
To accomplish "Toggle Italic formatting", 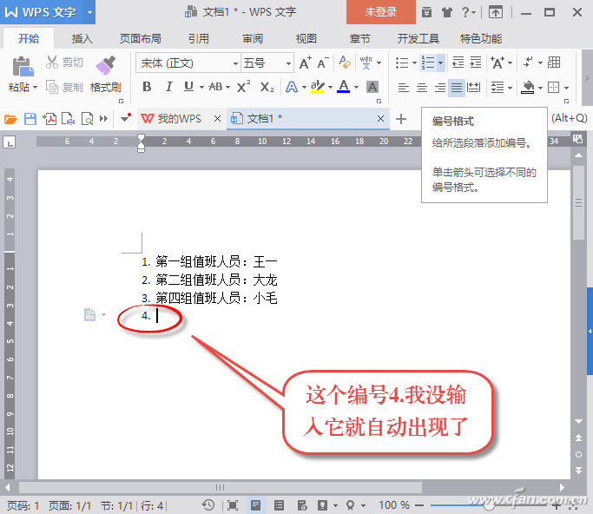I will tap(169, 87).
